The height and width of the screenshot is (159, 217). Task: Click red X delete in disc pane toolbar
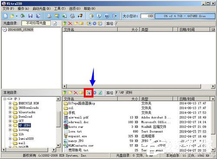(70, 23)
